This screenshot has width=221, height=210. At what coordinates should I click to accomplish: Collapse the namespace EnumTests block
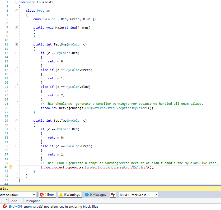pos(17,2)
